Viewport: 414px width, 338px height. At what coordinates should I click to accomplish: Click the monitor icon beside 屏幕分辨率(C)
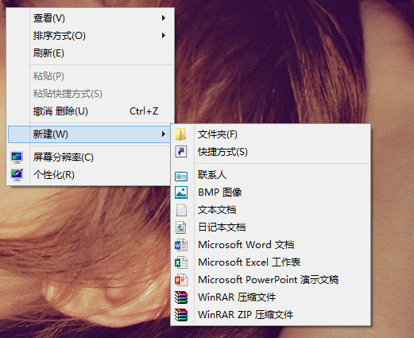pos(17,157)
